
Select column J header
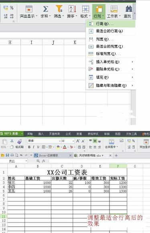coord(53,42)
